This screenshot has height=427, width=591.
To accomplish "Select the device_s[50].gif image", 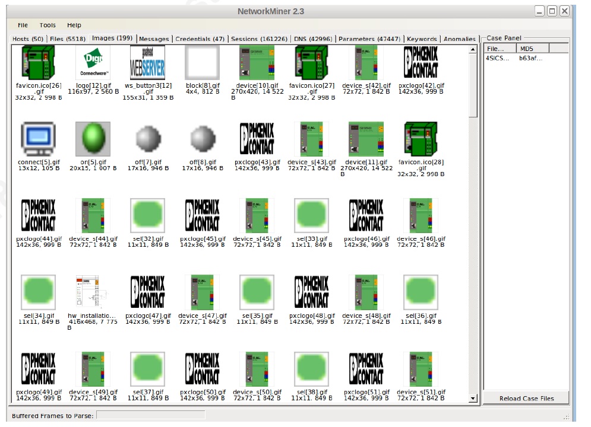I will [257, 369].
